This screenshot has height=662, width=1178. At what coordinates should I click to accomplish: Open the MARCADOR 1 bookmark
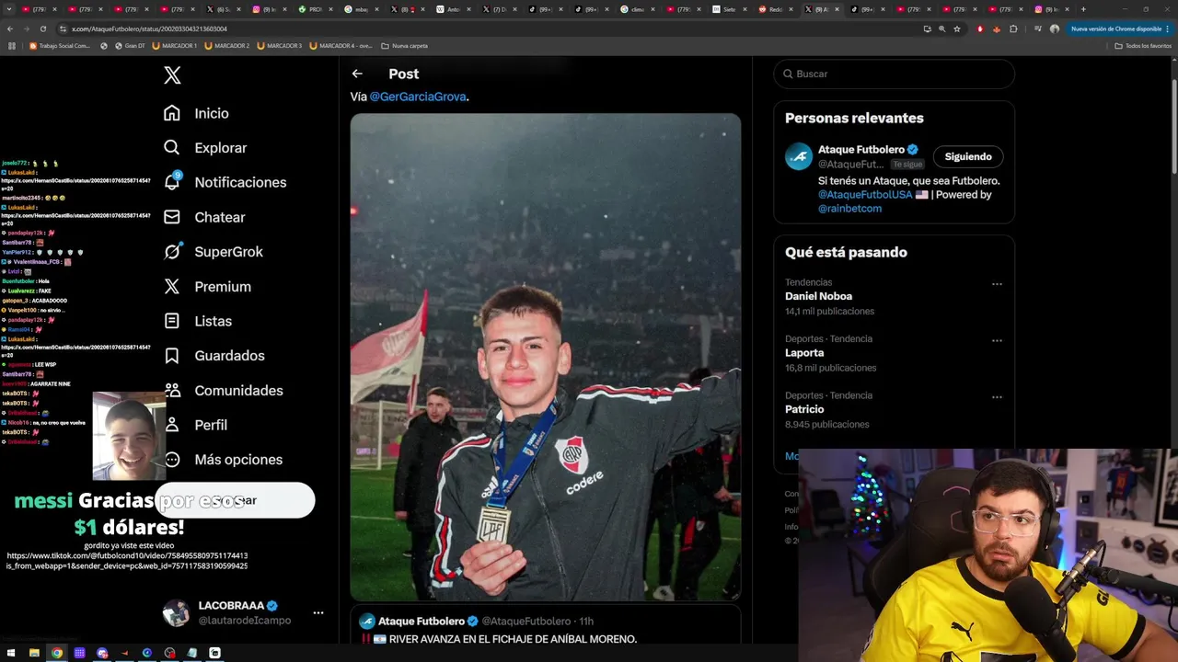[176, 45]
